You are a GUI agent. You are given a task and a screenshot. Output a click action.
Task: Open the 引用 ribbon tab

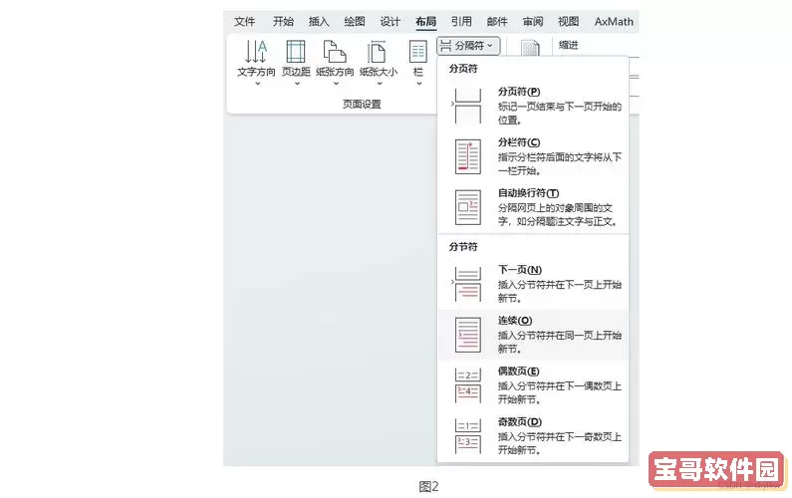point(461,22)
